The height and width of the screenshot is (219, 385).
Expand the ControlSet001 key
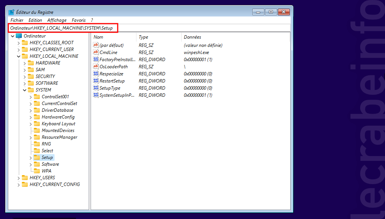(31, 97)
